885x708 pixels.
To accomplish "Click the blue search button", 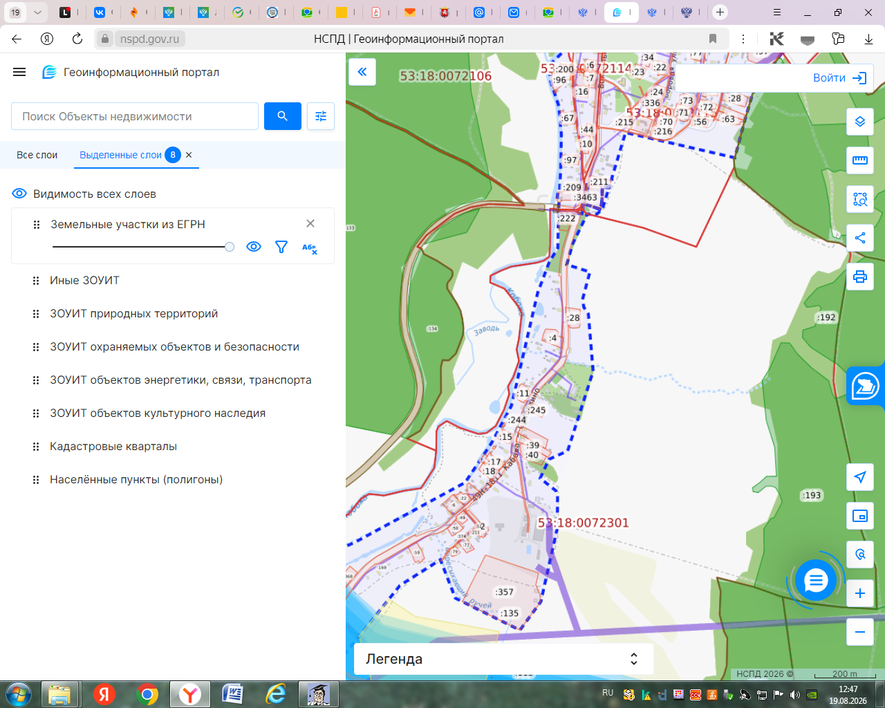I will point(283,116).
